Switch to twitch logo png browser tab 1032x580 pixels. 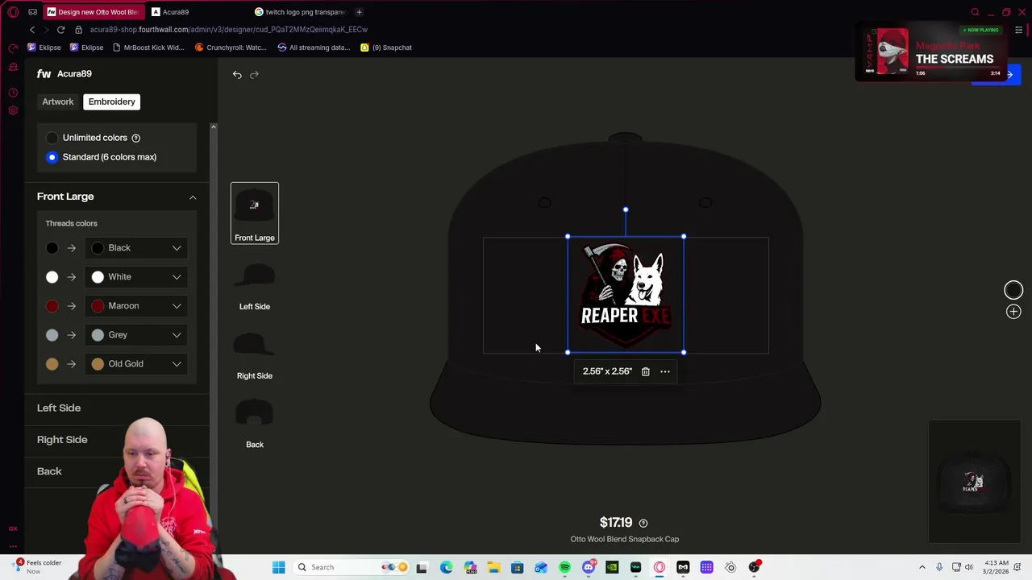(302, 12)
